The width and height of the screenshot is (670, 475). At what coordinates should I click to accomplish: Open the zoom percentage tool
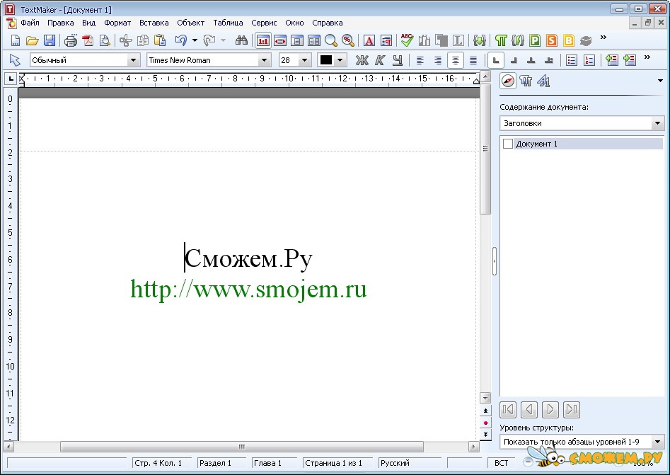(x=348, y=40)
